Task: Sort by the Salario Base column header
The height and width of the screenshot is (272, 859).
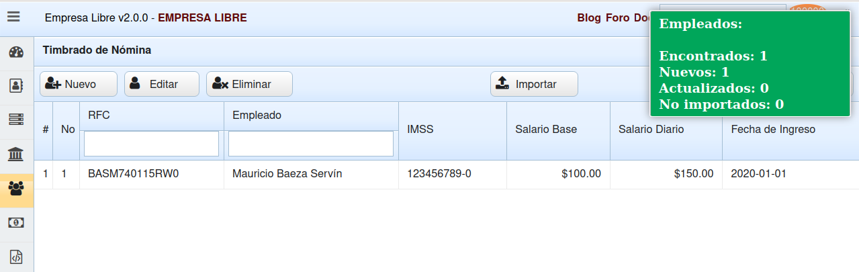Action: (545, 130)
